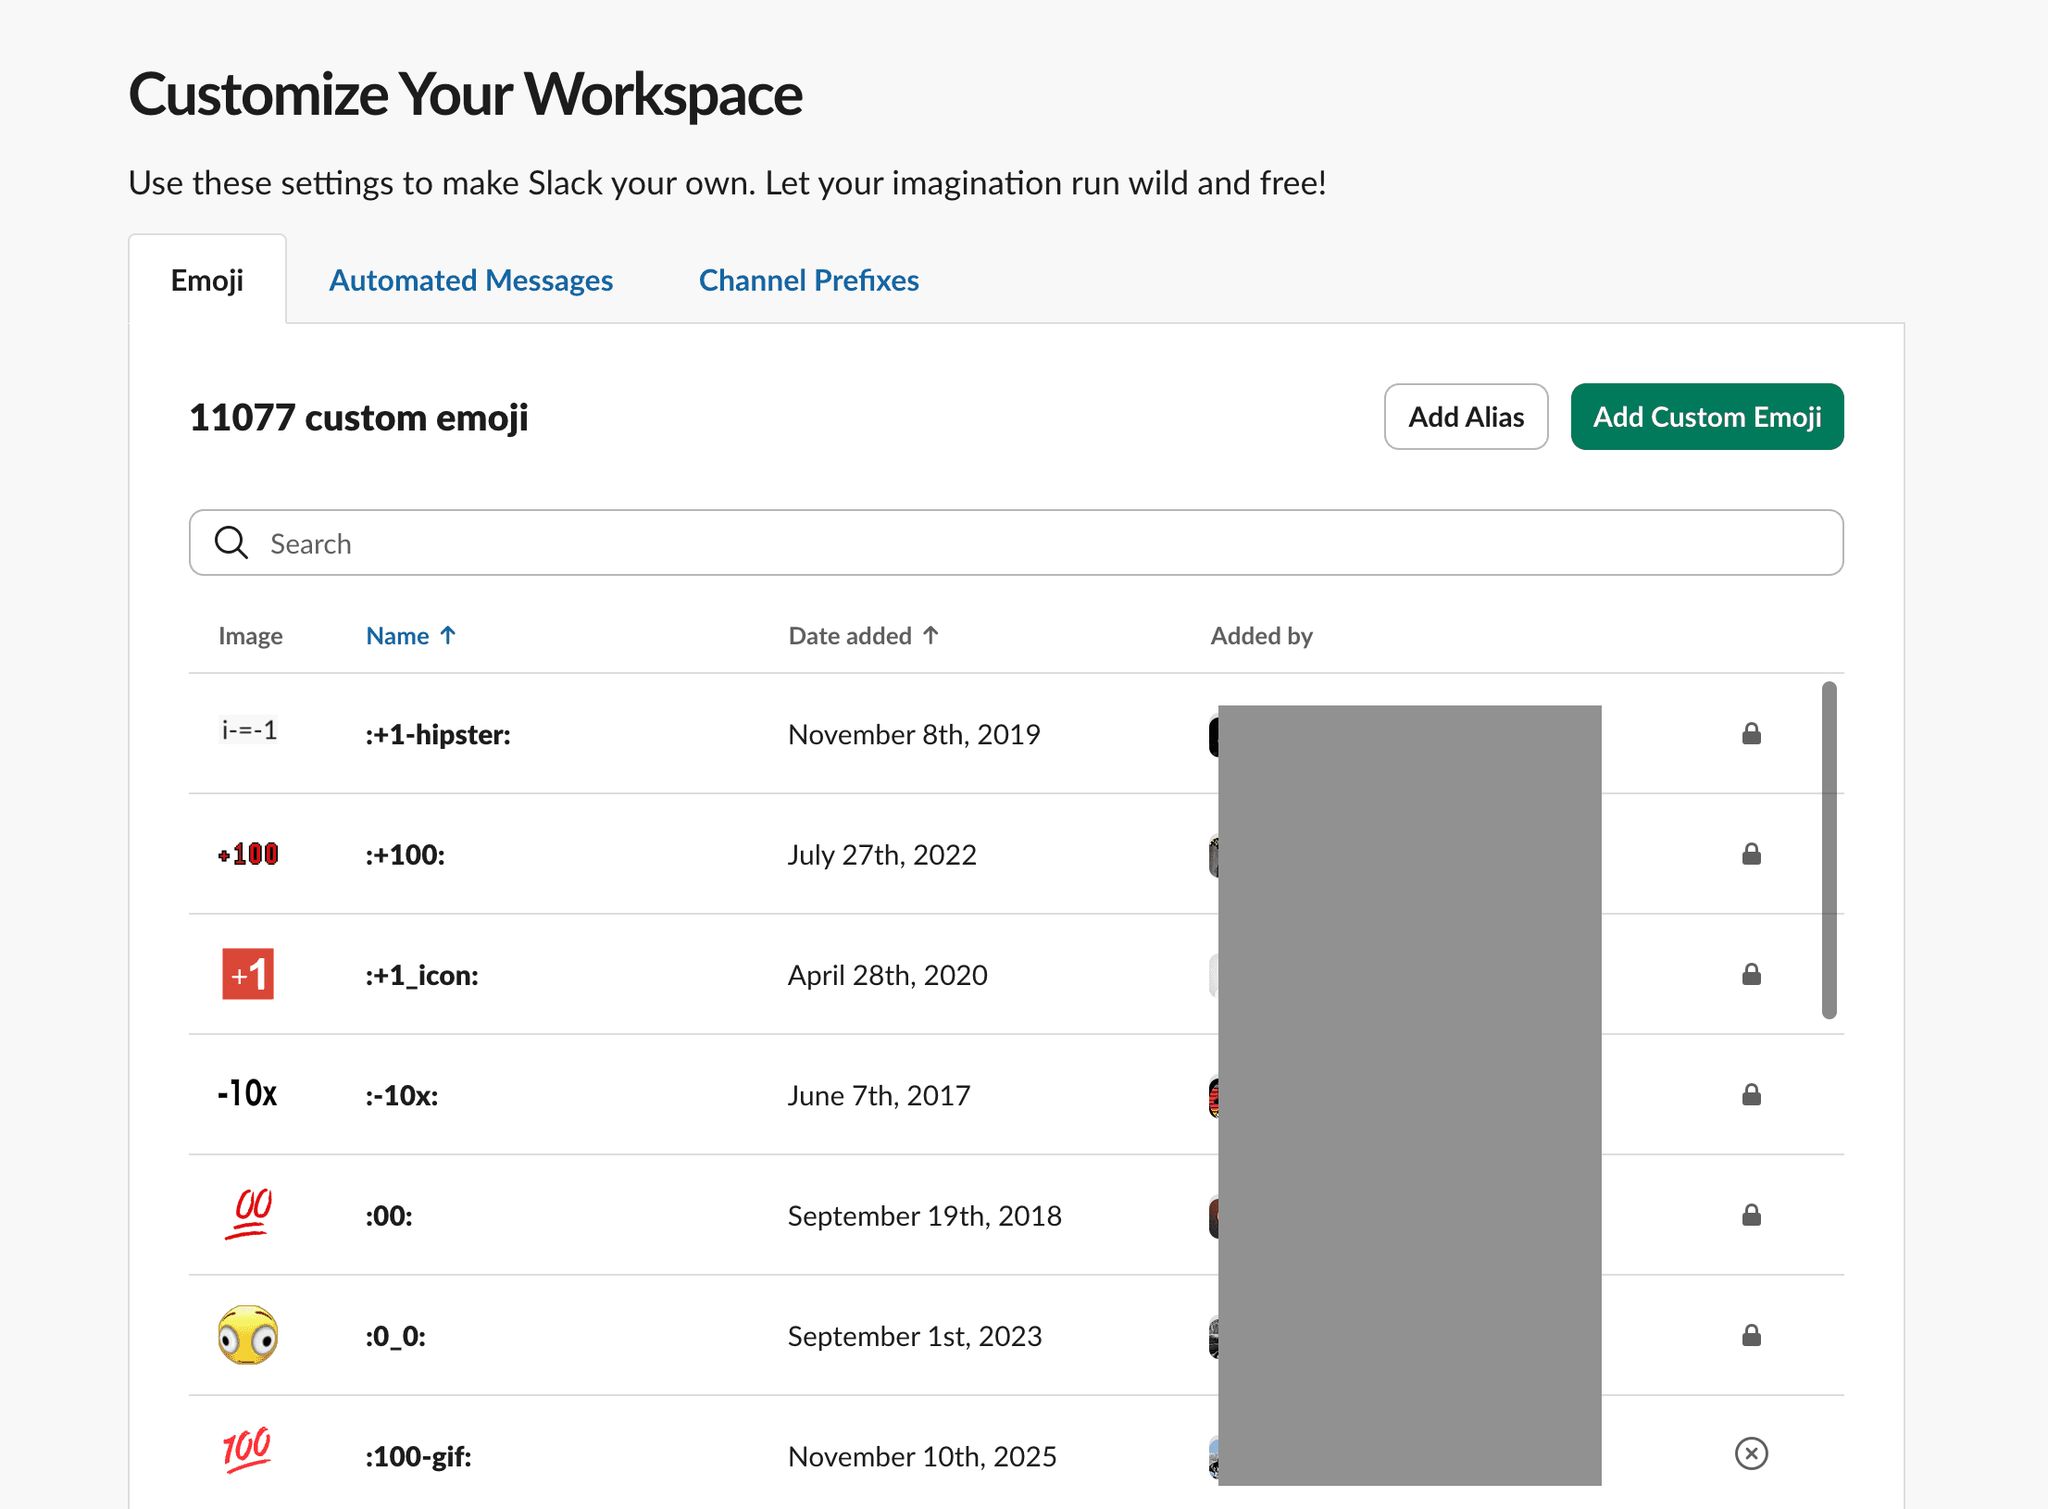The image size is (2048, 1509).
Task: Select the :+1_icon: name text
Action: point(421,975)
